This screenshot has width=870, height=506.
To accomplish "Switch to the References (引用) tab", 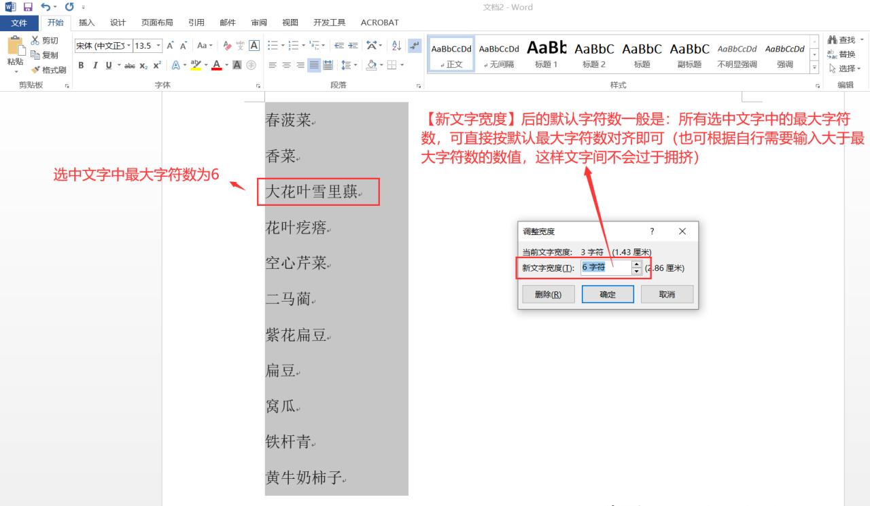I will 196,22.
